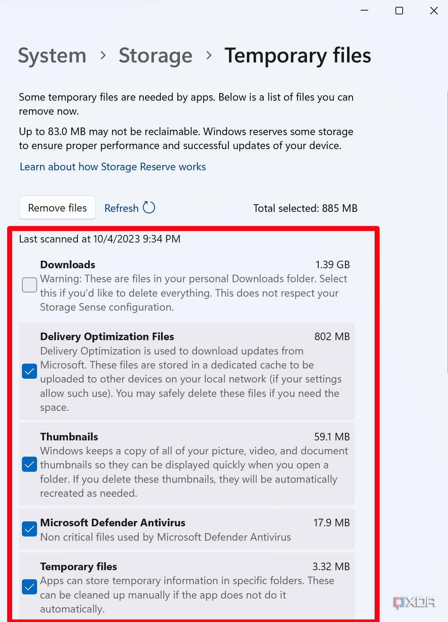448x622 pixels.
Task: Enable the Downloads checkbox
Action: [x=29, y=285]
